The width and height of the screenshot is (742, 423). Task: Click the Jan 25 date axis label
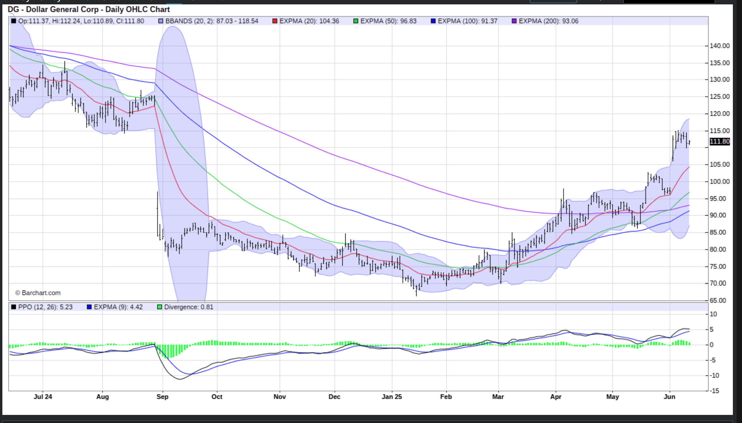[392, 397]
